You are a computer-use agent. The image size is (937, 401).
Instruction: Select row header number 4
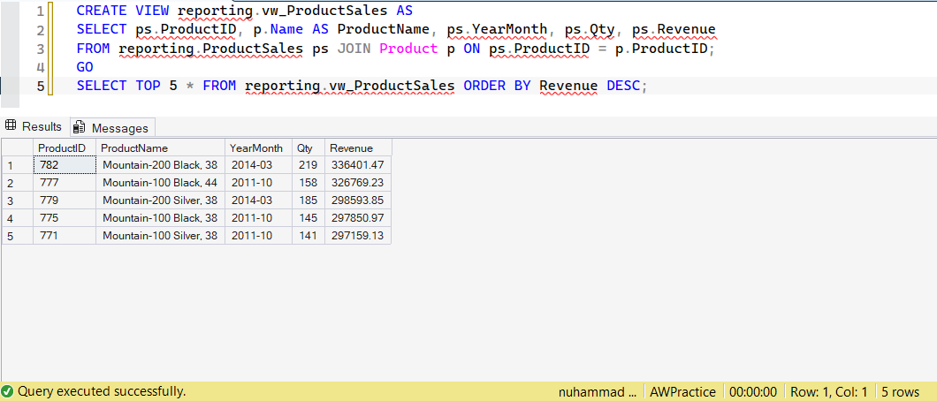pos(17,217)
